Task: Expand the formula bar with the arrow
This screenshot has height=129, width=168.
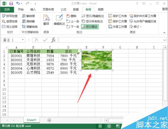Action: [165, 40]
